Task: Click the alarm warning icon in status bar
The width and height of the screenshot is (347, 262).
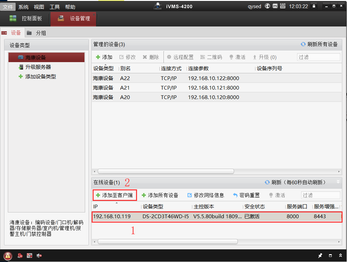Action: coord(8,256)
